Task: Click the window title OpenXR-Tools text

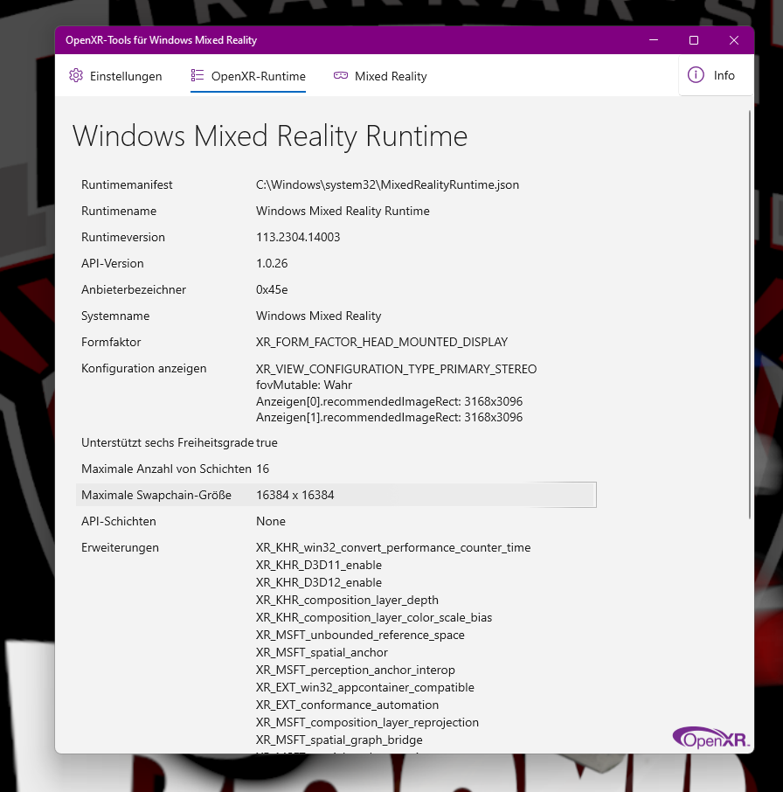Action: click(x=161, y=40)
